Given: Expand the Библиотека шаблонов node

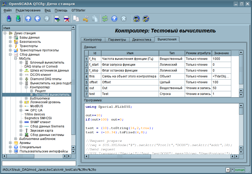Looking at the screenshot, I should pyautogui.click(x=16, y=139).
